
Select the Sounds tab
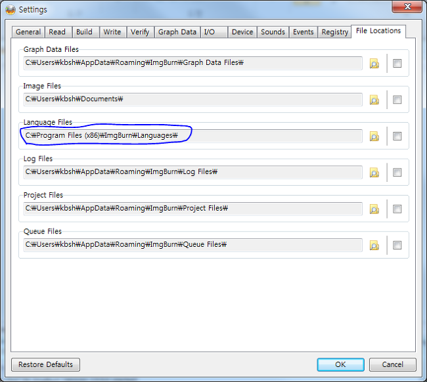pos(273,32)
